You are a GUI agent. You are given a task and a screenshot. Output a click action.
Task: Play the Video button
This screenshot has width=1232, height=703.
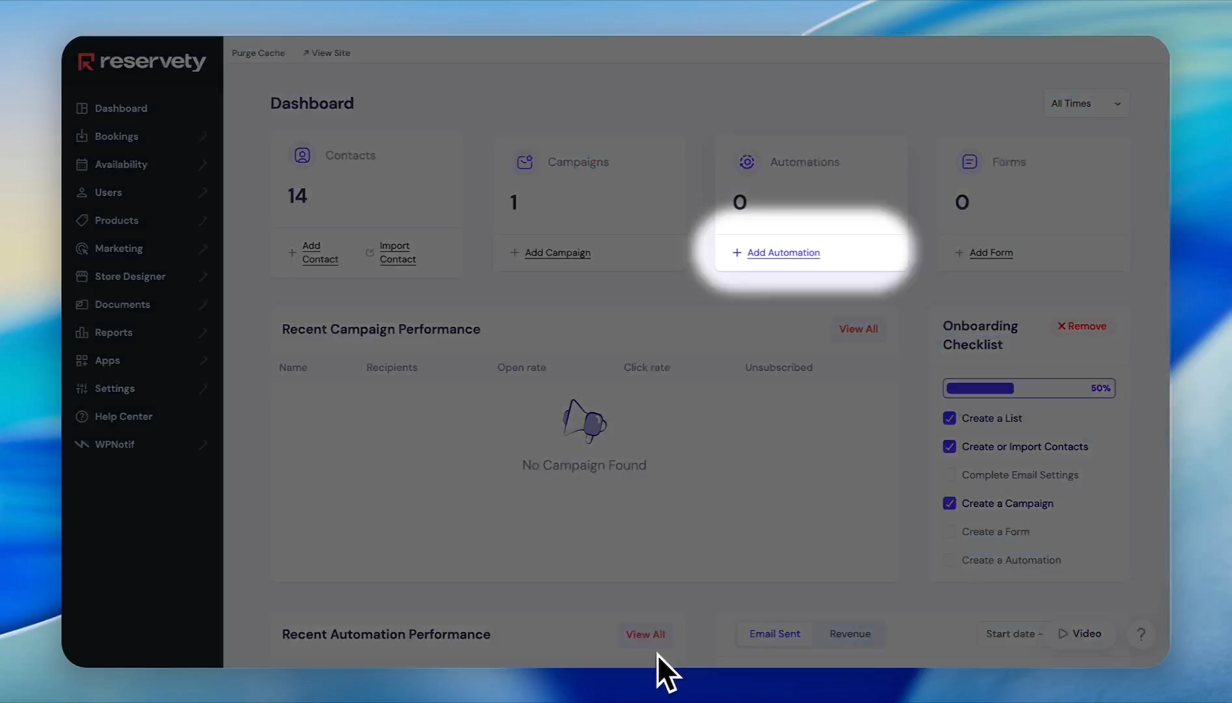[1080, 634]
